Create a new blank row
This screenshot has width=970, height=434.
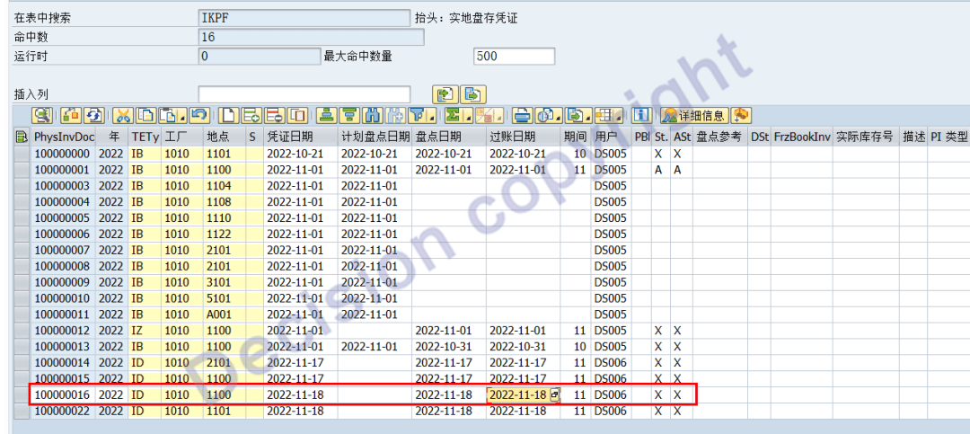(228, 115)
